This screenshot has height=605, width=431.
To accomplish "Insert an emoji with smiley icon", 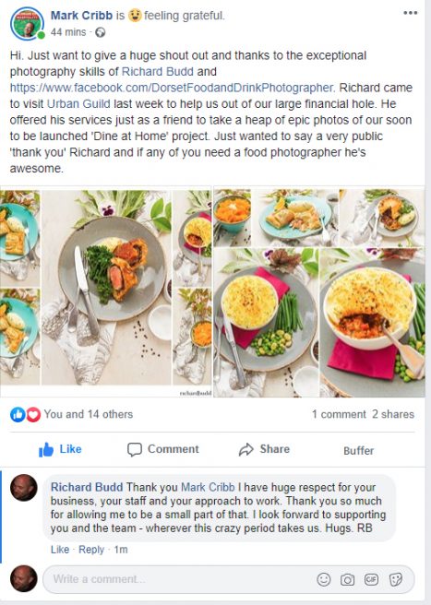I will (x=324, y=579).
